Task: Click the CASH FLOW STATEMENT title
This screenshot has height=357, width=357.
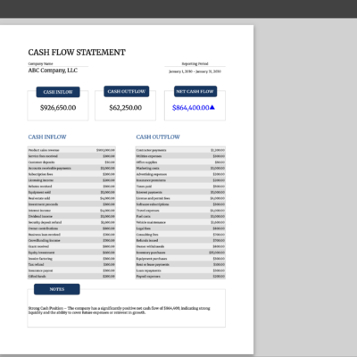Action: [x=77, y=53]
